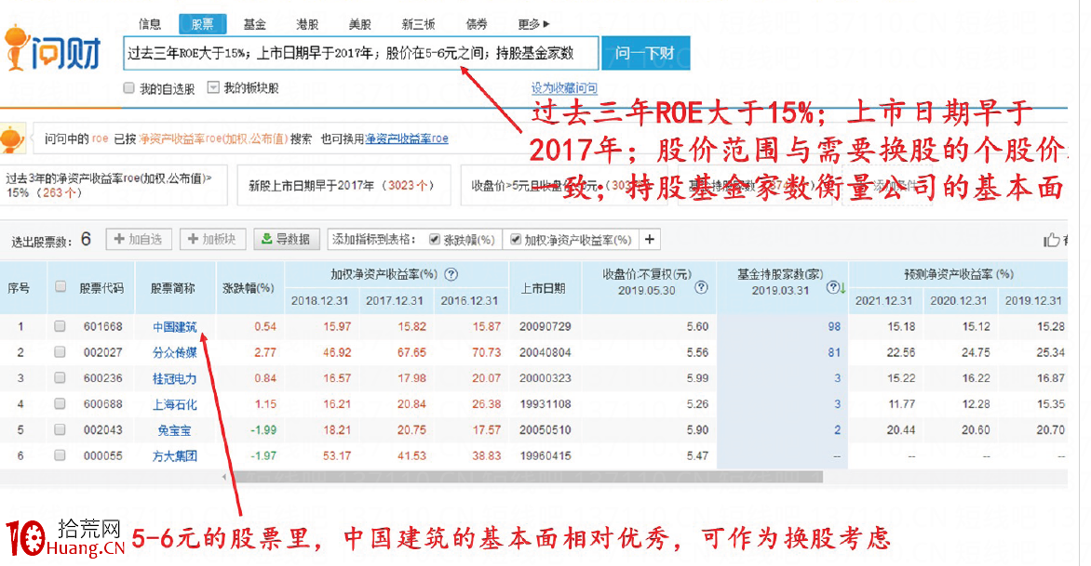Switch to the 美股 tab
1091x566 pixels.
tap(361, 23)
